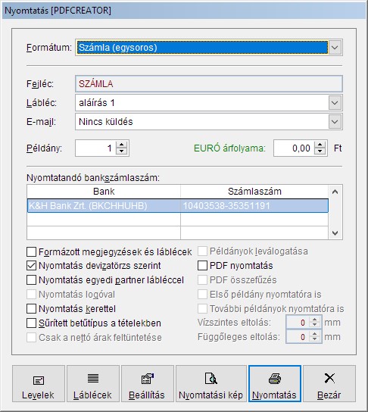Viewport: 368px width, 412px height.
Task: Open the Láblécek footers button
Action: (x=93, y=384)
